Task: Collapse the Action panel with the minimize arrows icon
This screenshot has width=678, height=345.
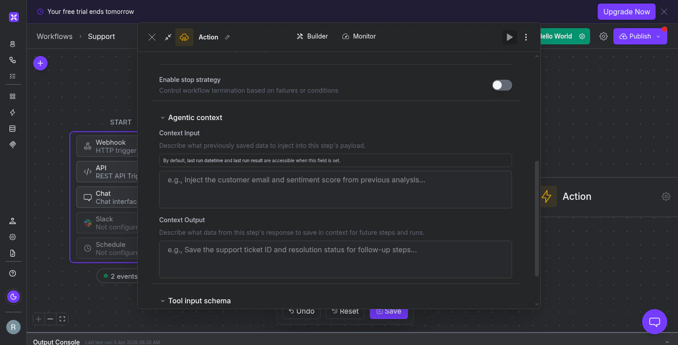Action: (x=168, y=37)
